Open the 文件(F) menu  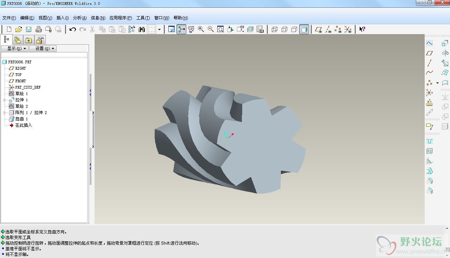click(9, 18)
